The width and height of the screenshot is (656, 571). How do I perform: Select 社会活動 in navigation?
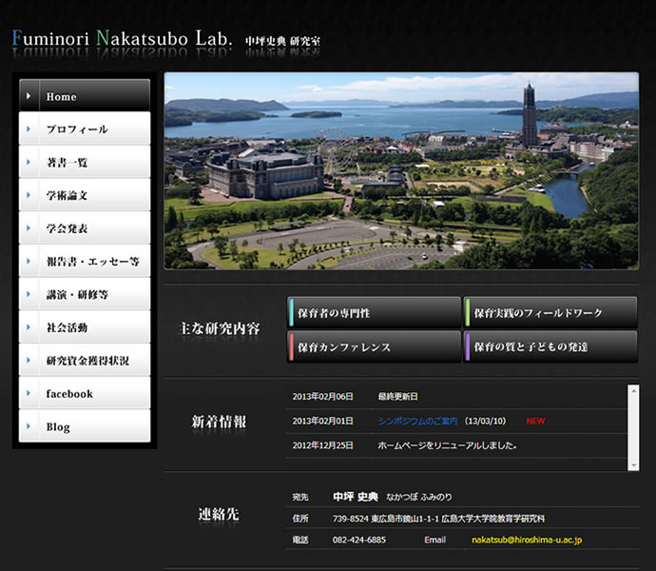point(85,328)
